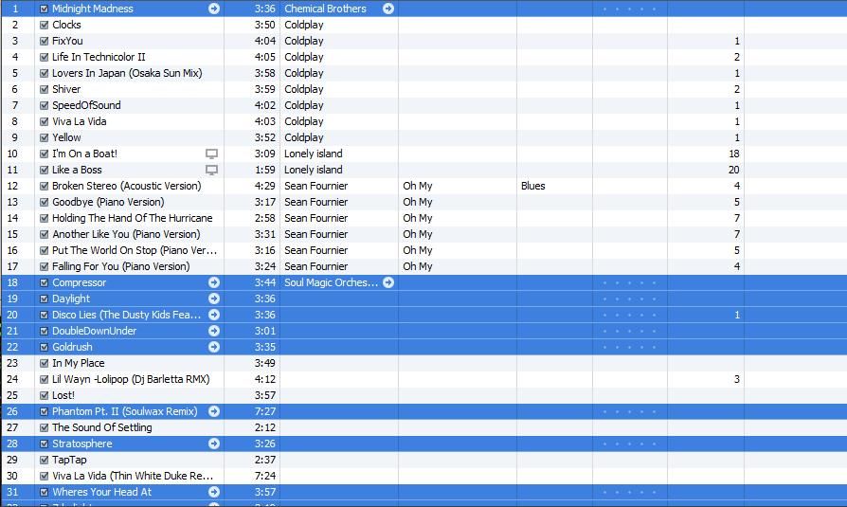Uncheck Broken Stereo (Acoustic Version)
The height and width of the screenshot is (507, 847).
tap(45, 187)
